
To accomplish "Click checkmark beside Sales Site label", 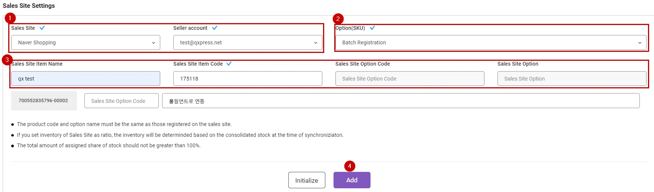I will [42, 28].
